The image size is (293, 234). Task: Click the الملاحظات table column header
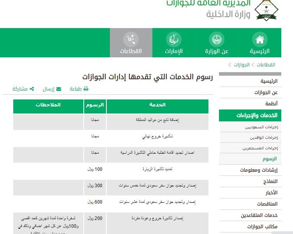coord(48,106)
